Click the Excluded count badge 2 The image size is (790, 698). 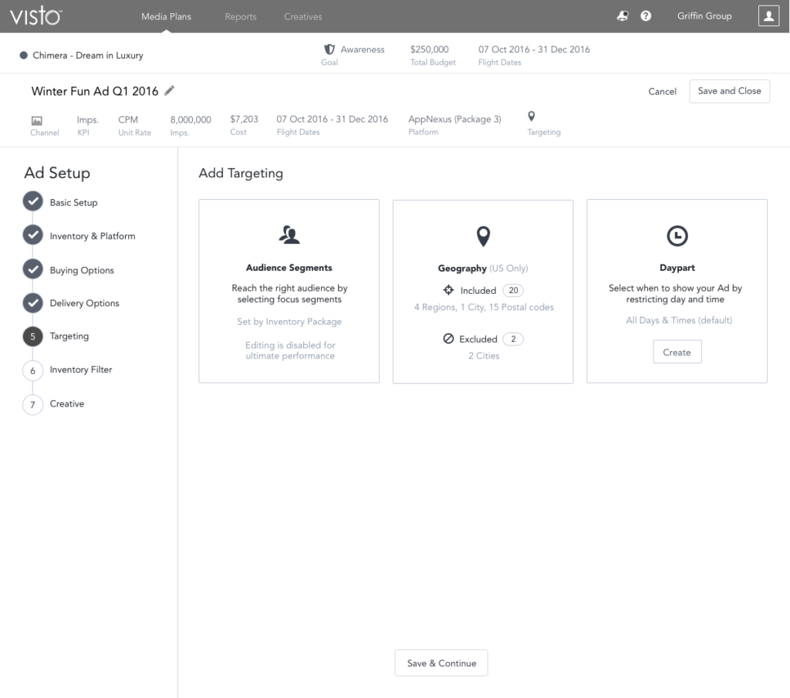click(513, 339)
